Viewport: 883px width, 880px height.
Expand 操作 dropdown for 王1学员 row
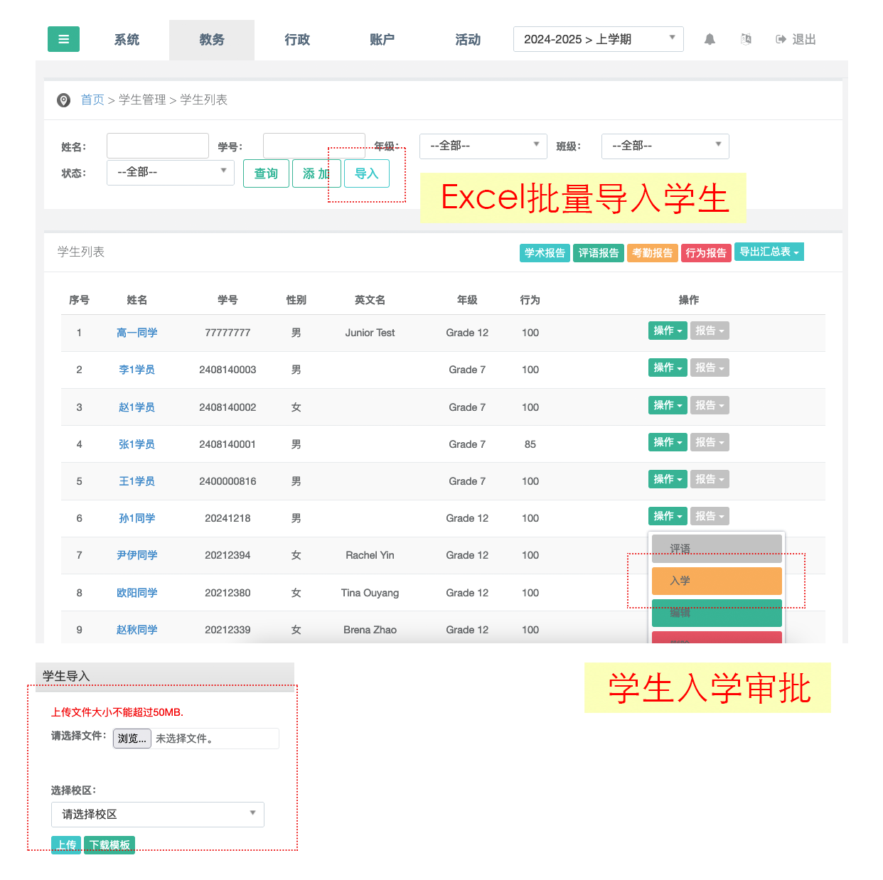[668, 479]
